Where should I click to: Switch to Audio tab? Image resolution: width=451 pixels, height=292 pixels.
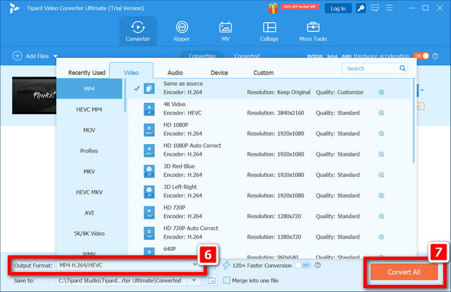coord(175,73)
